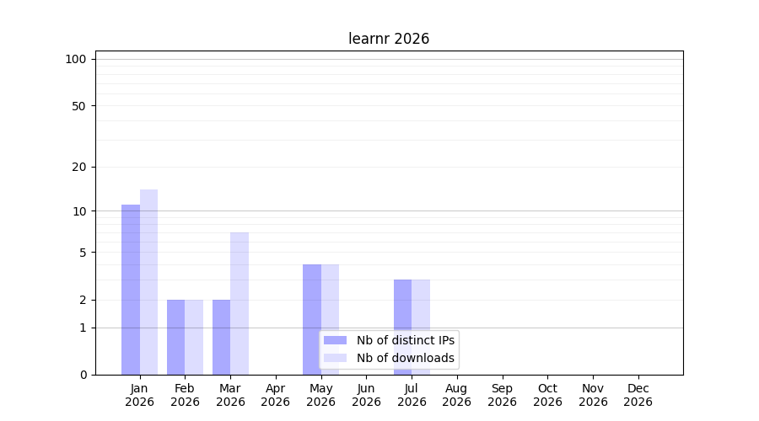Click the 'May 2026' x-axis label
This screenshot has width=759, height=421.
[321, 396]
